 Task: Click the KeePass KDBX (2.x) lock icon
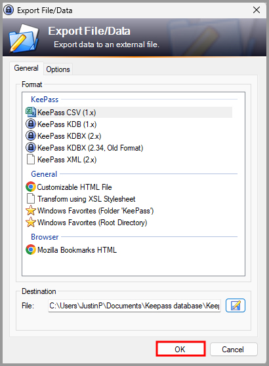[x=30, y=136]
